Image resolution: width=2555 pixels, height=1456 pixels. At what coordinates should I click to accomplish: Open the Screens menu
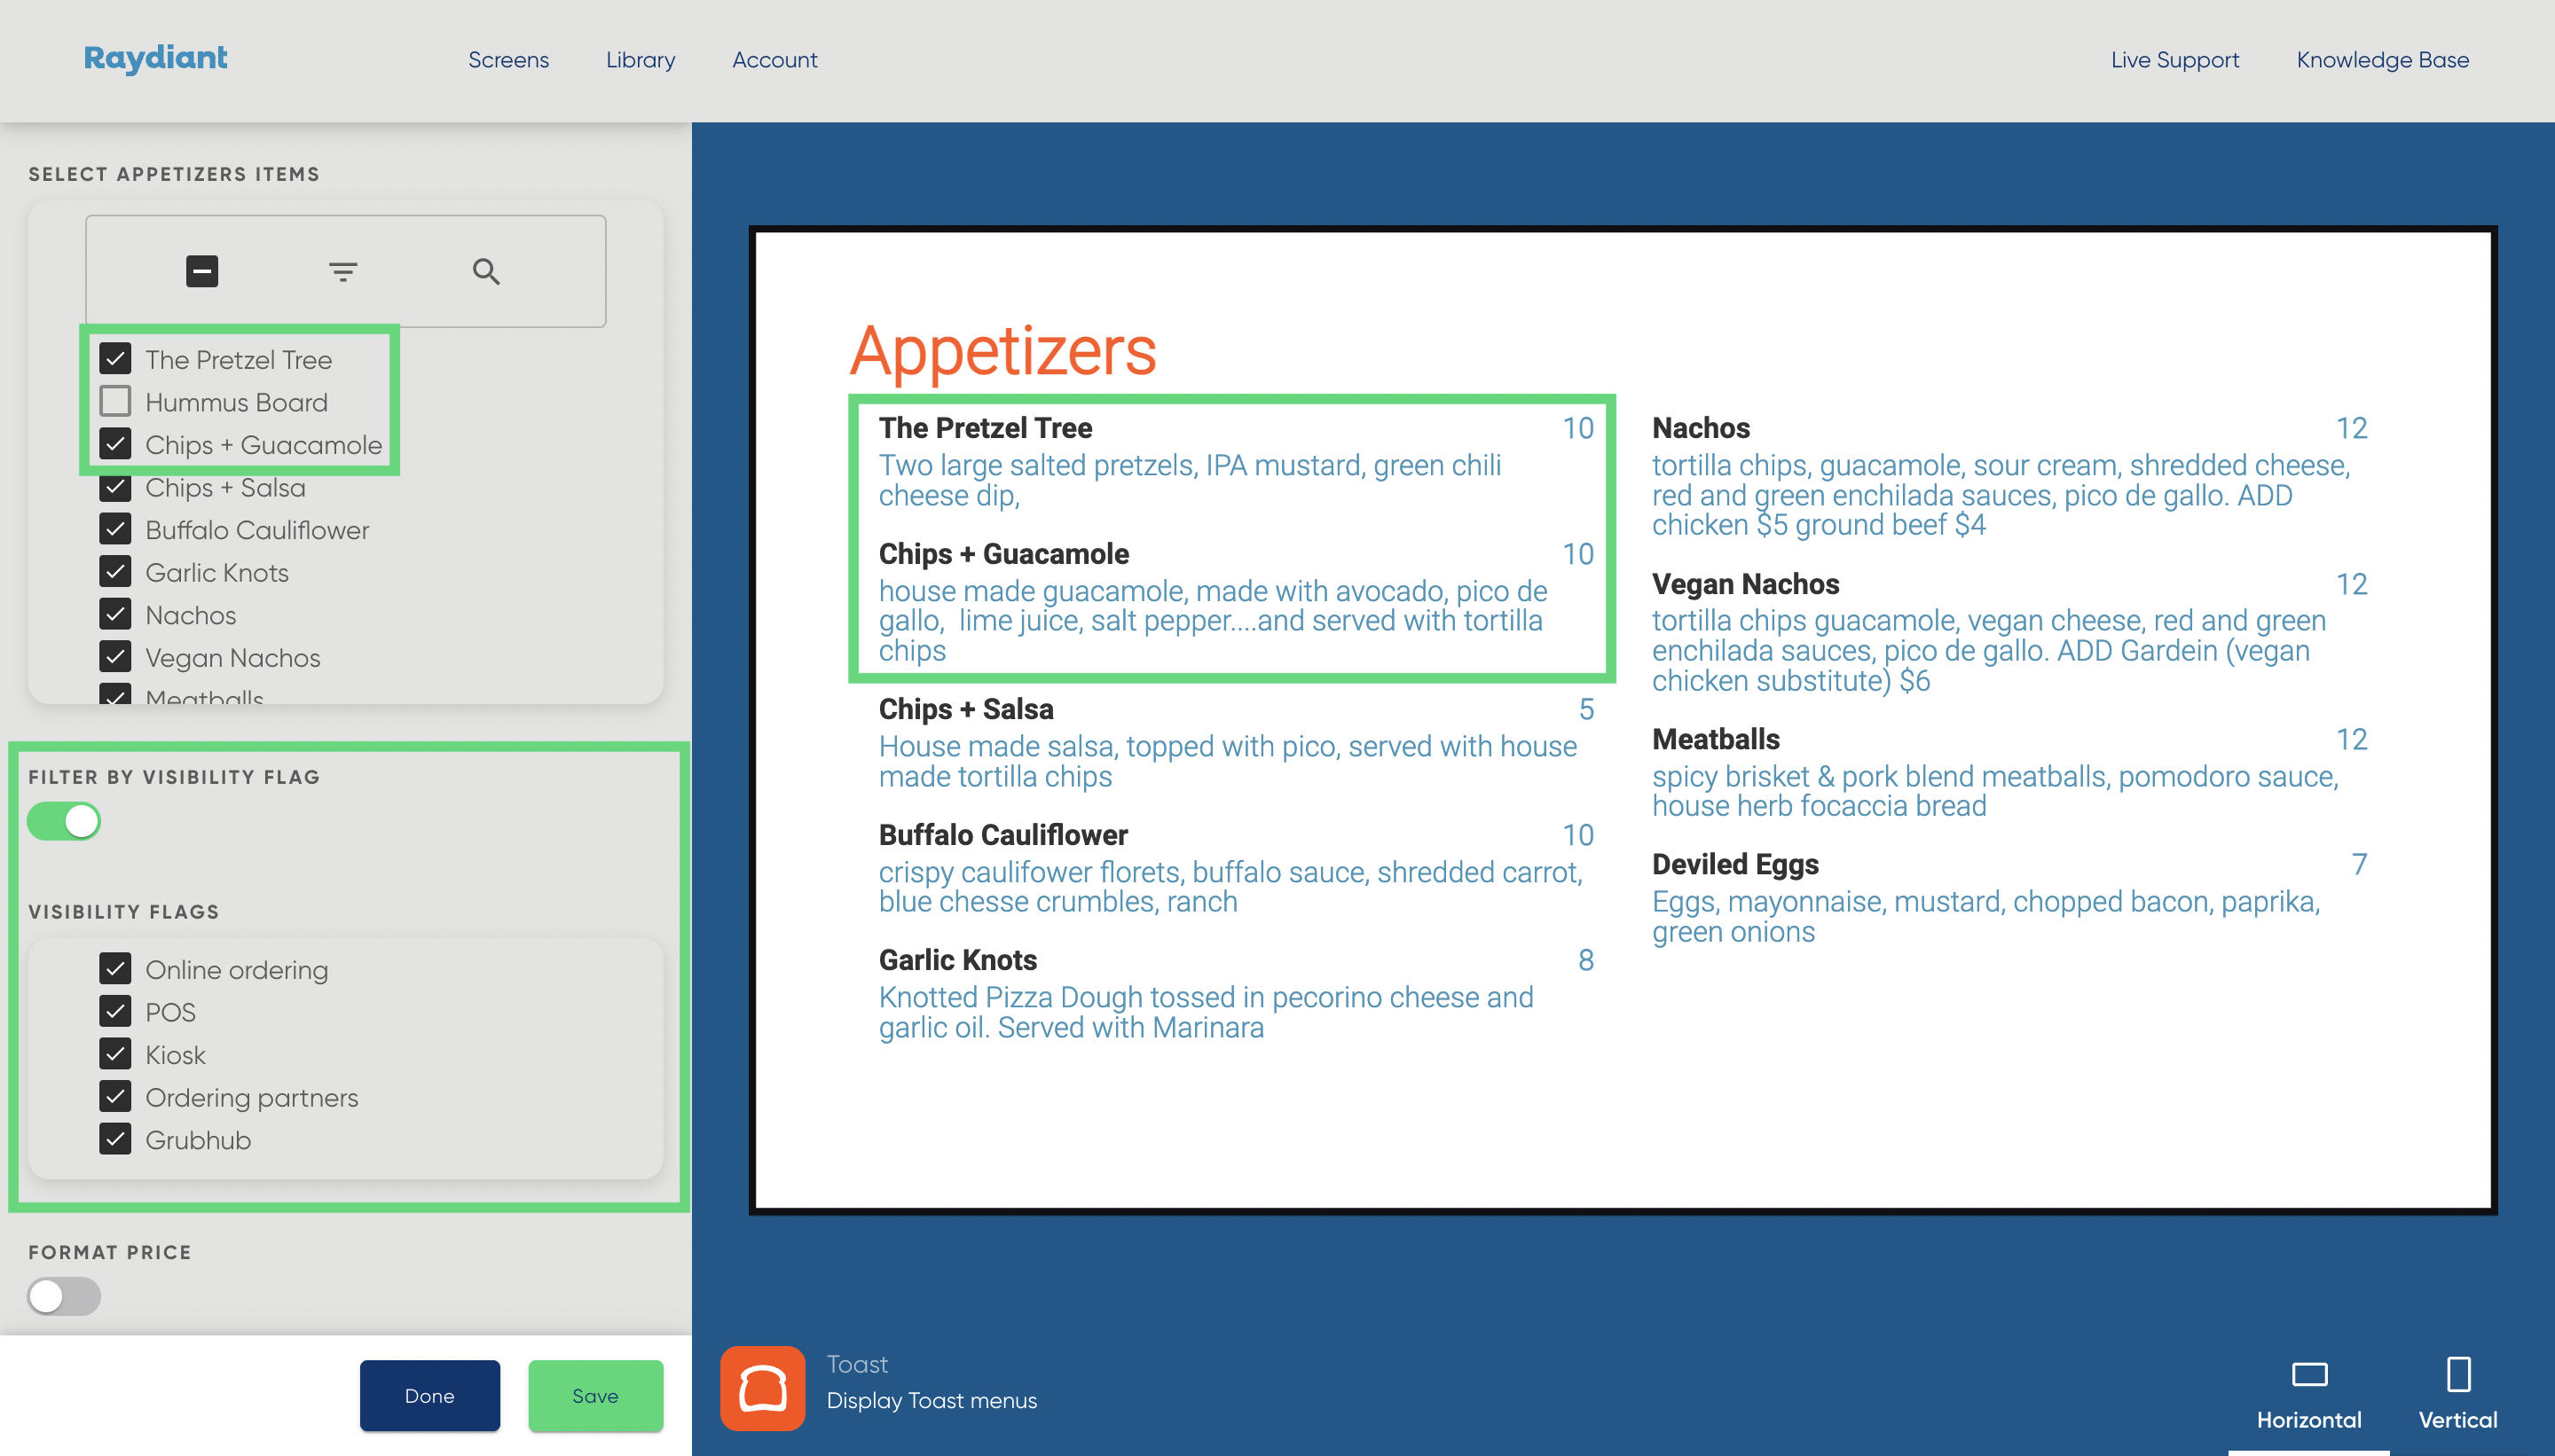508,60
